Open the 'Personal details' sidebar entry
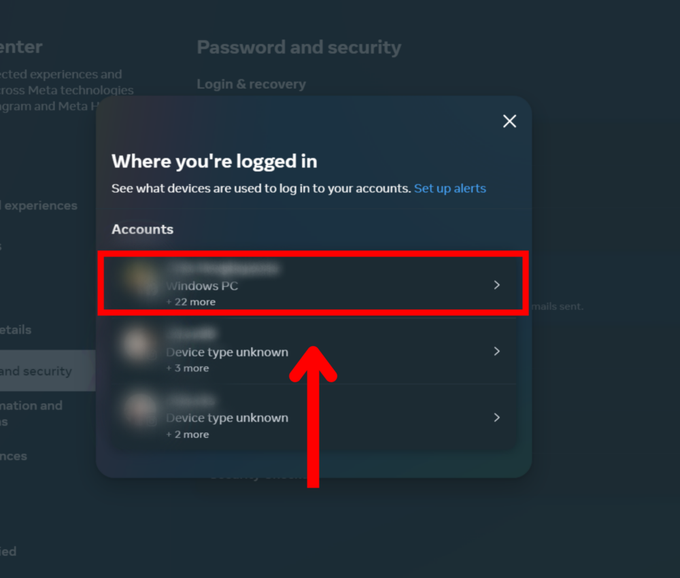The width and height of the screenshot is (680, 578). point(17,330)
